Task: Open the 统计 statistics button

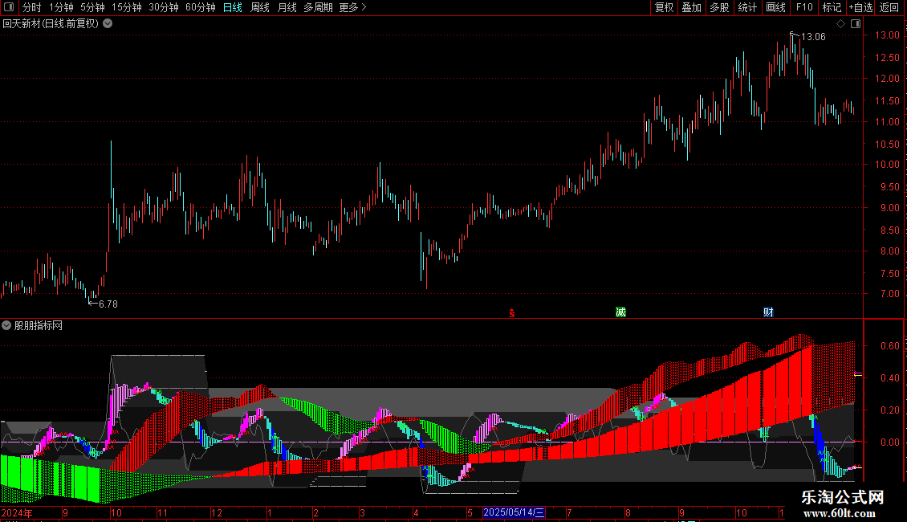Action: pos(747,7)
